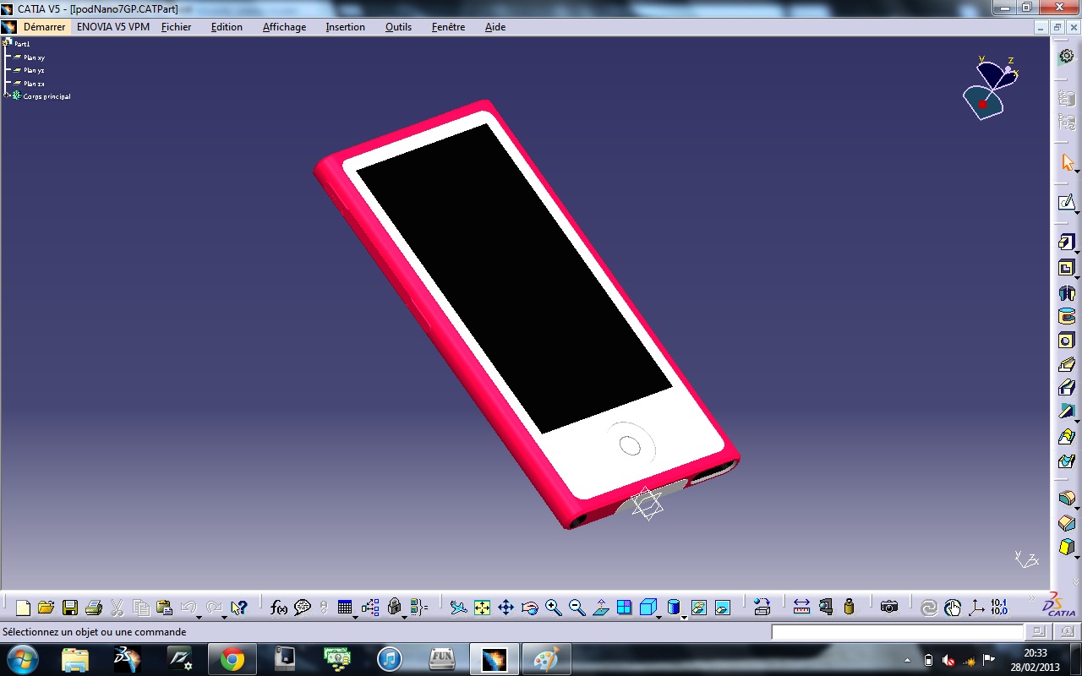Open the Measure Between tool
This screenshot has height=676, width=1082.
[x=801, y=607]
